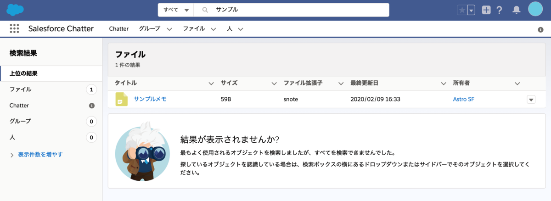Open タイトル column chevron menu
Screen dimensions: 551x201
[x=211, y=84]
